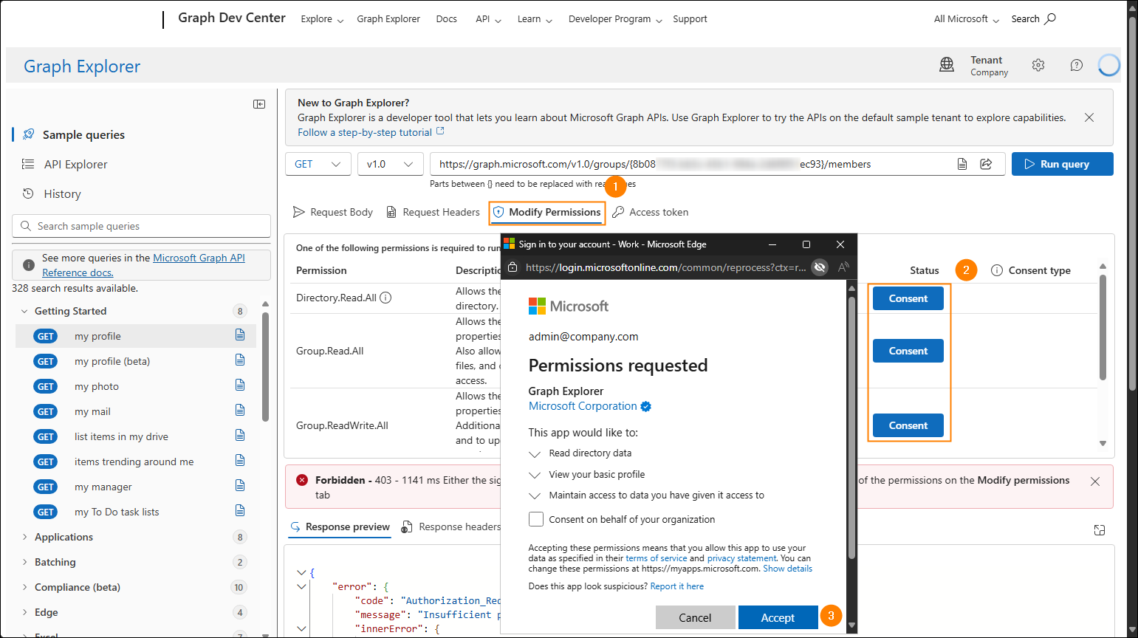The width and height of the screenshot is (1138, 638).
Task: Switch to the Access token tab
Action: point(651,212)
